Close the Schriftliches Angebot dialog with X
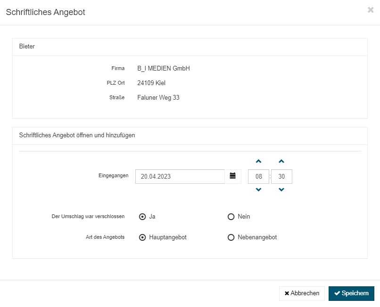 [x=370, y=10]
